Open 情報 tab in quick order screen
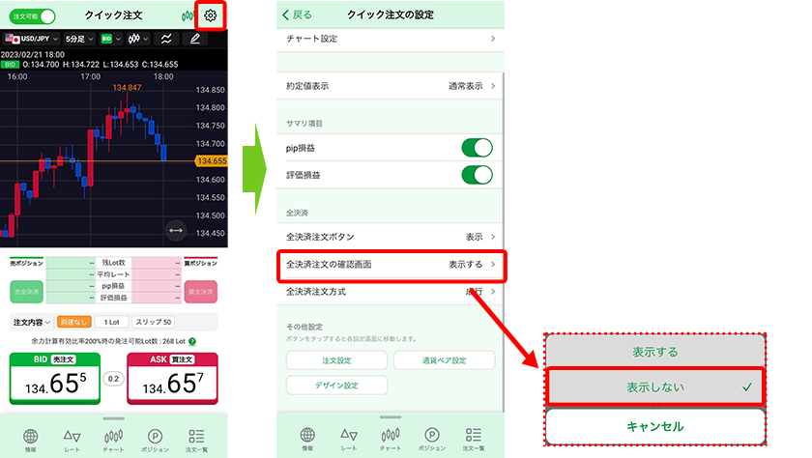Image resolution: width=812 pixels, height=458 pixels. pyautogui.click(x=31, y=441)
